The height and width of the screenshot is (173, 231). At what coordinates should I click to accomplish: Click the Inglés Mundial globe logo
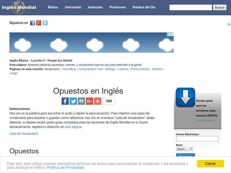[x=19, y=7]
